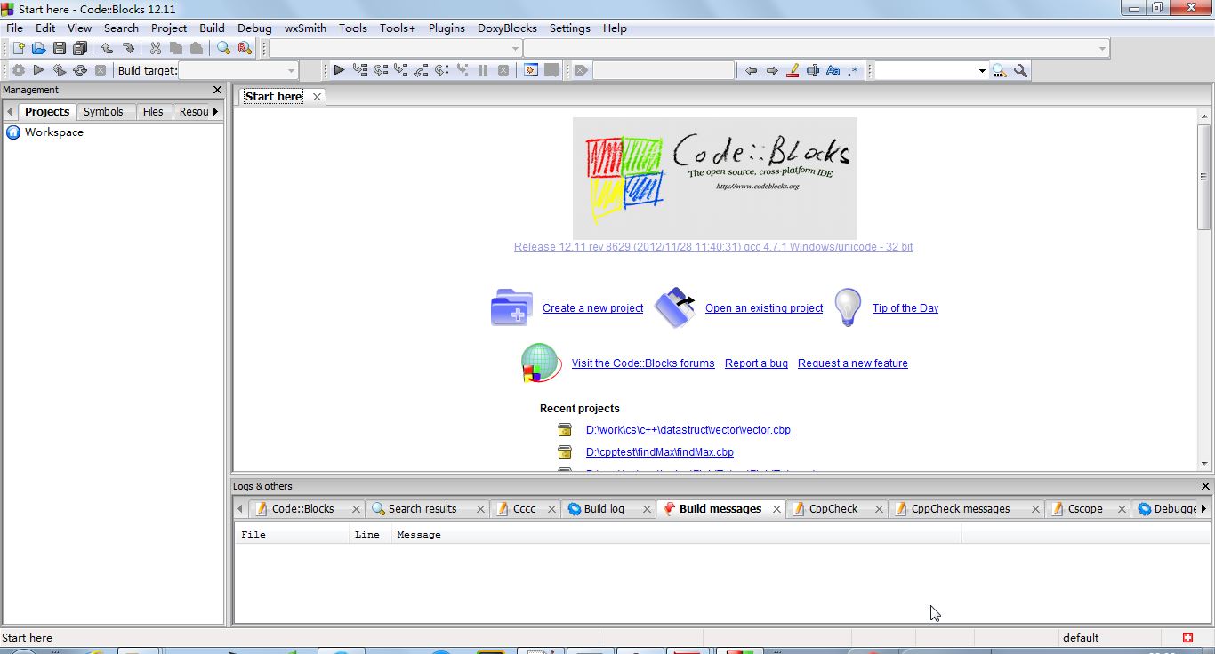Viewport: 1215px width, 654px height.
Task: Click the start page vertical scrollbar down arrow
Action: [1204, 463]
